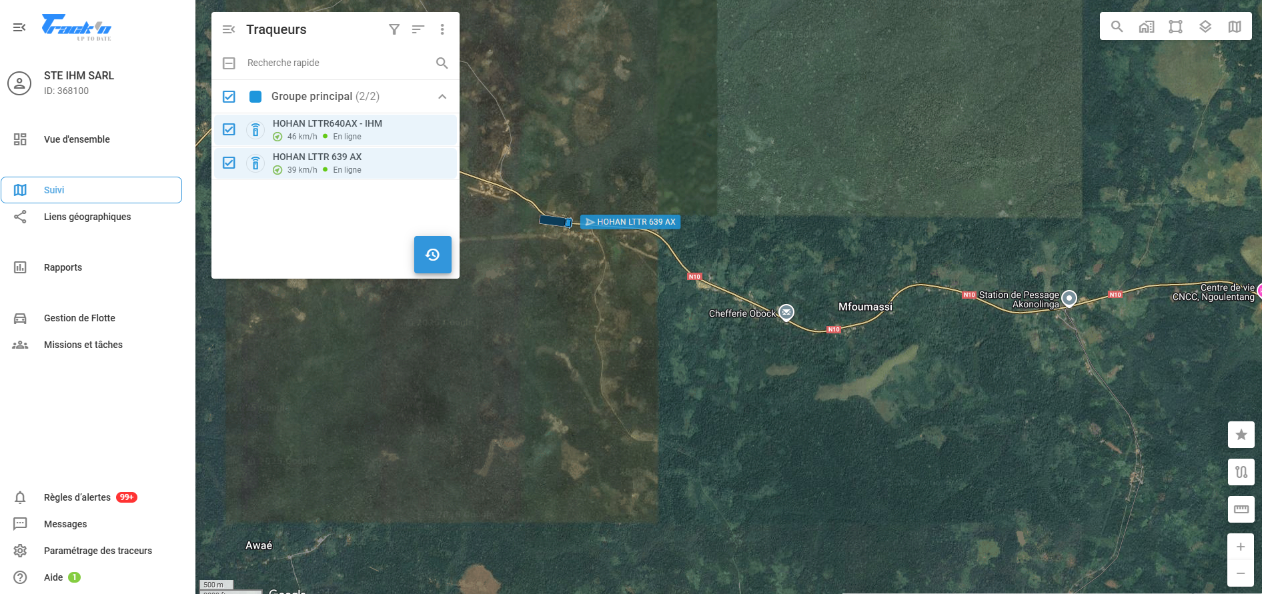Filter the Traqueurs list
The height and width of the screenshot is (594, 1262).
pyautogui.click(x=394, y=29)
